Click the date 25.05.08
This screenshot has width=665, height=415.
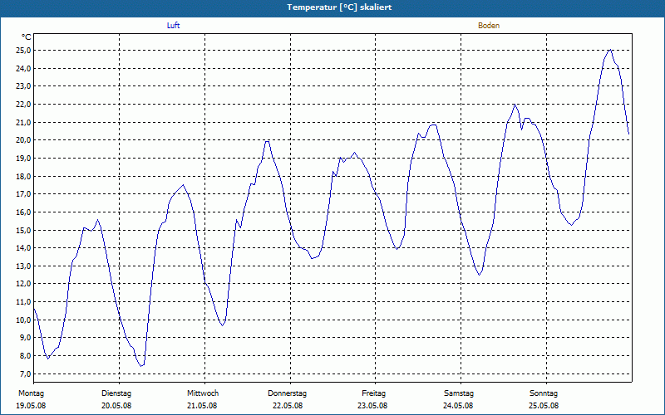544,406
